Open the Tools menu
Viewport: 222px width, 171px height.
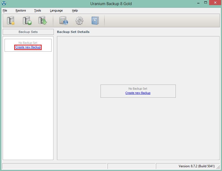tap(38, 11)
